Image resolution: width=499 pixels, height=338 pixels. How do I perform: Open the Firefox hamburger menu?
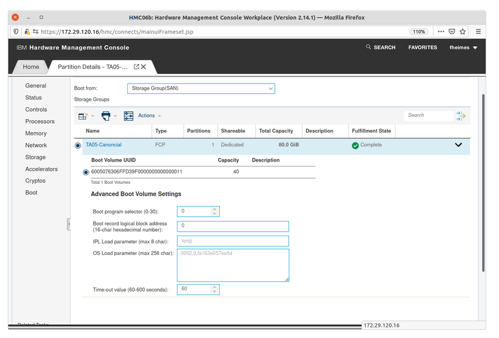pyautogui.click(x=478, y=32)
